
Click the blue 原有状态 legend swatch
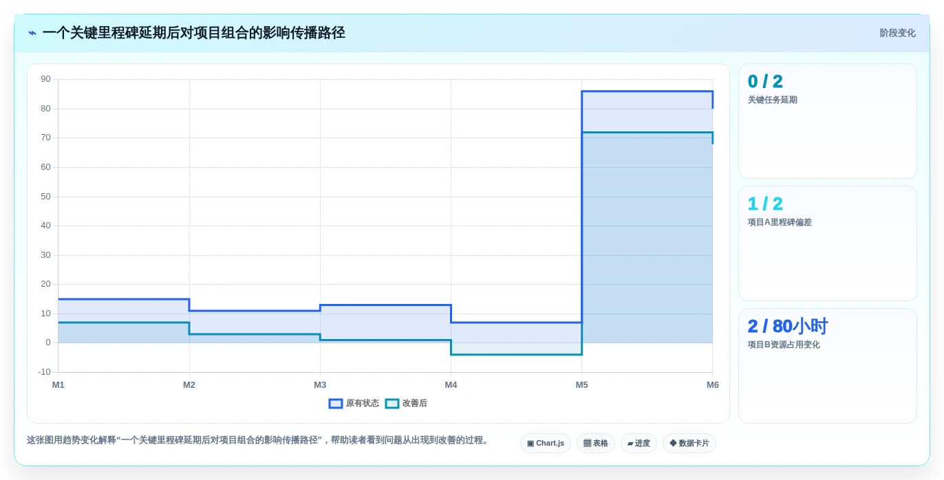pyautogui.click(x=336, y=404)
